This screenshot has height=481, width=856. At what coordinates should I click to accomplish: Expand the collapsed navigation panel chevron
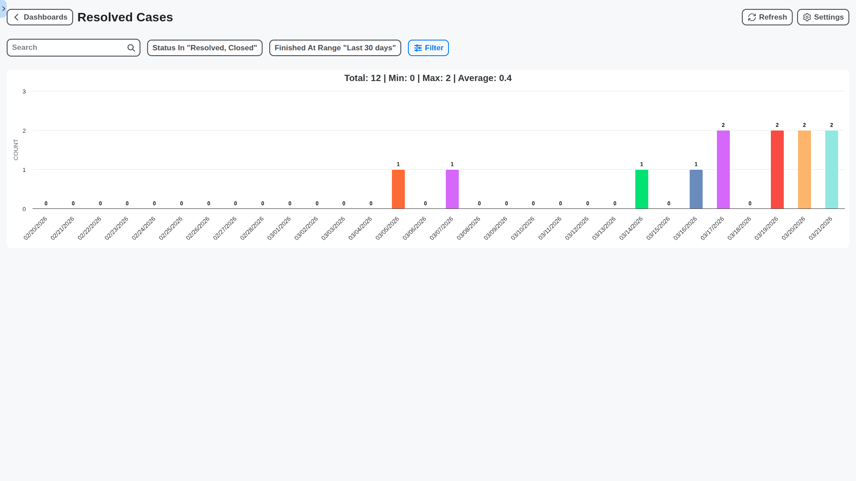point(4,8)
